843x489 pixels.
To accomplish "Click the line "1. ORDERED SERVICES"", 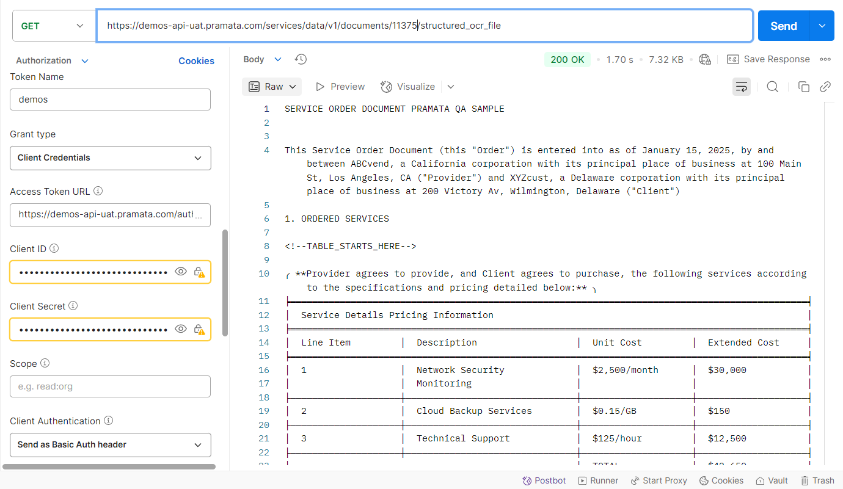I will pos(337,219).
